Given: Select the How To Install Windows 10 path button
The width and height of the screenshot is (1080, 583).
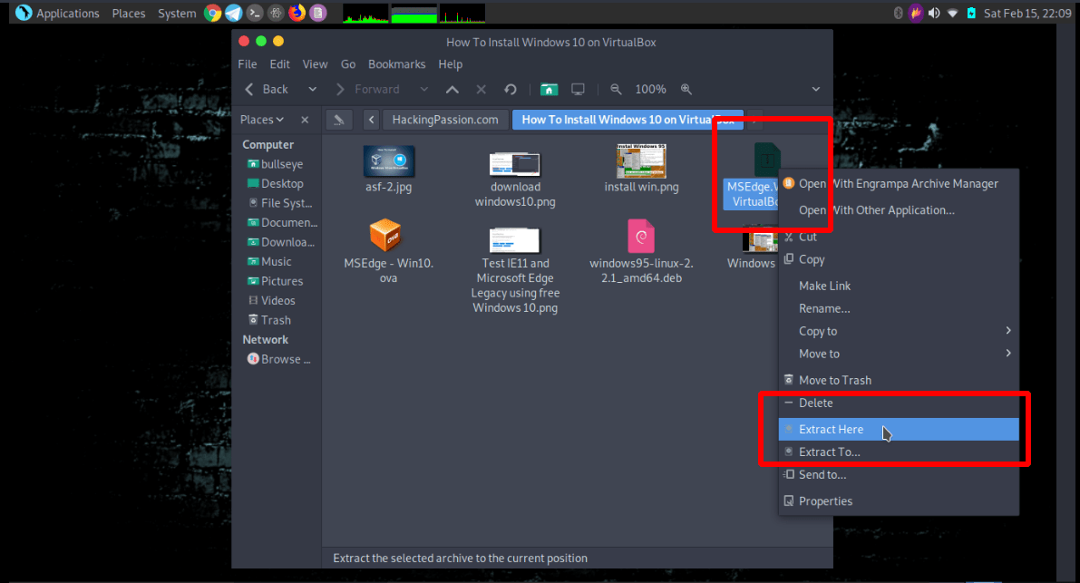Looking at the screenshot, I should tap(628, 120).
